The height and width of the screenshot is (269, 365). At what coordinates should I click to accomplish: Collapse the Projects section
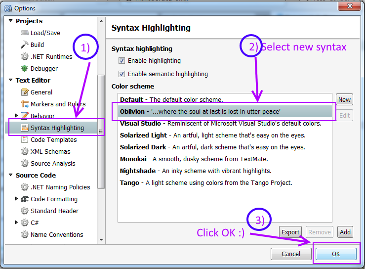[x=10, y=21]
